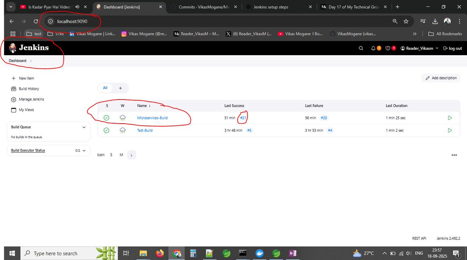Open failed build #20 link
This screenshot has width=467, height=260.
tap(324, 118)
